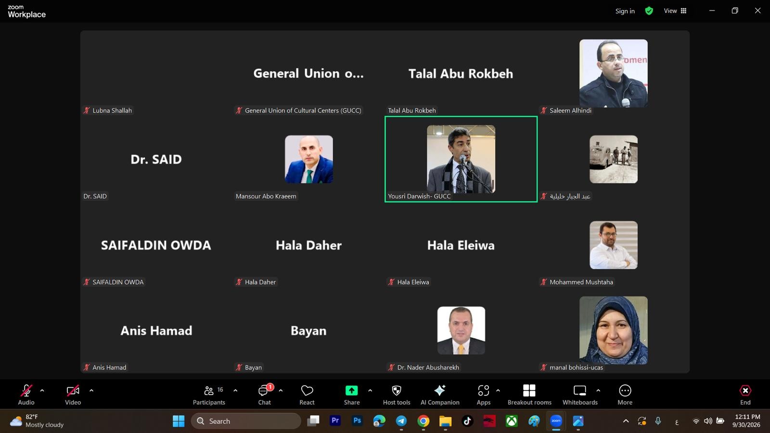Expand the arrow beside Chat
This screenshot has width=770, height=433.
(281, 391)
